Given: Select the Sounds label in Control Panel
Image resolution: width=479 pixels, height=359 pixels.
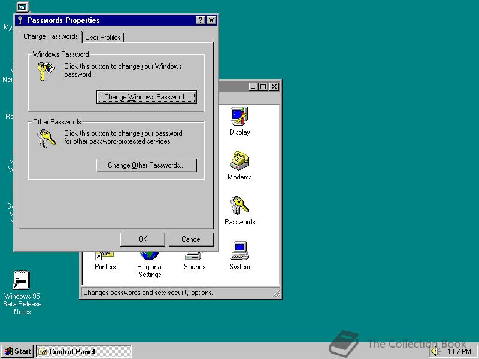Looking at the screenshot, I should pos(195,266).
